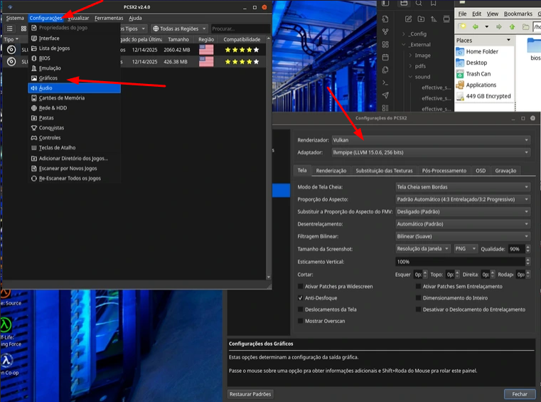The width and height of the screenshot is (541, 402).
Task: Open the Renderizador dropdown showing Vulkan
Action: click(x=430, y=140)
